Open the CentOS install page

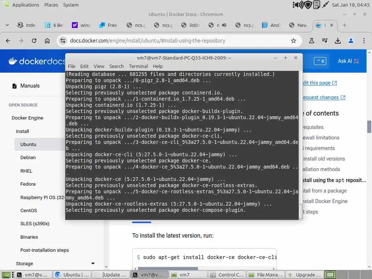(29, 210)
